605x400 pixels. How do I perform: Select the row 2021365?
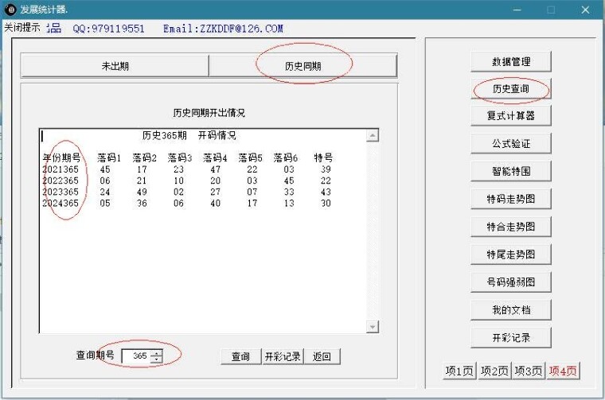click(x=186, y=169)
